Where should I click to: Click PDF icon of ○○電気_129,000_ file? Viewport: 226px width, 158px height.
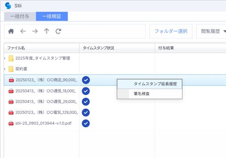[x=11, y=112]
